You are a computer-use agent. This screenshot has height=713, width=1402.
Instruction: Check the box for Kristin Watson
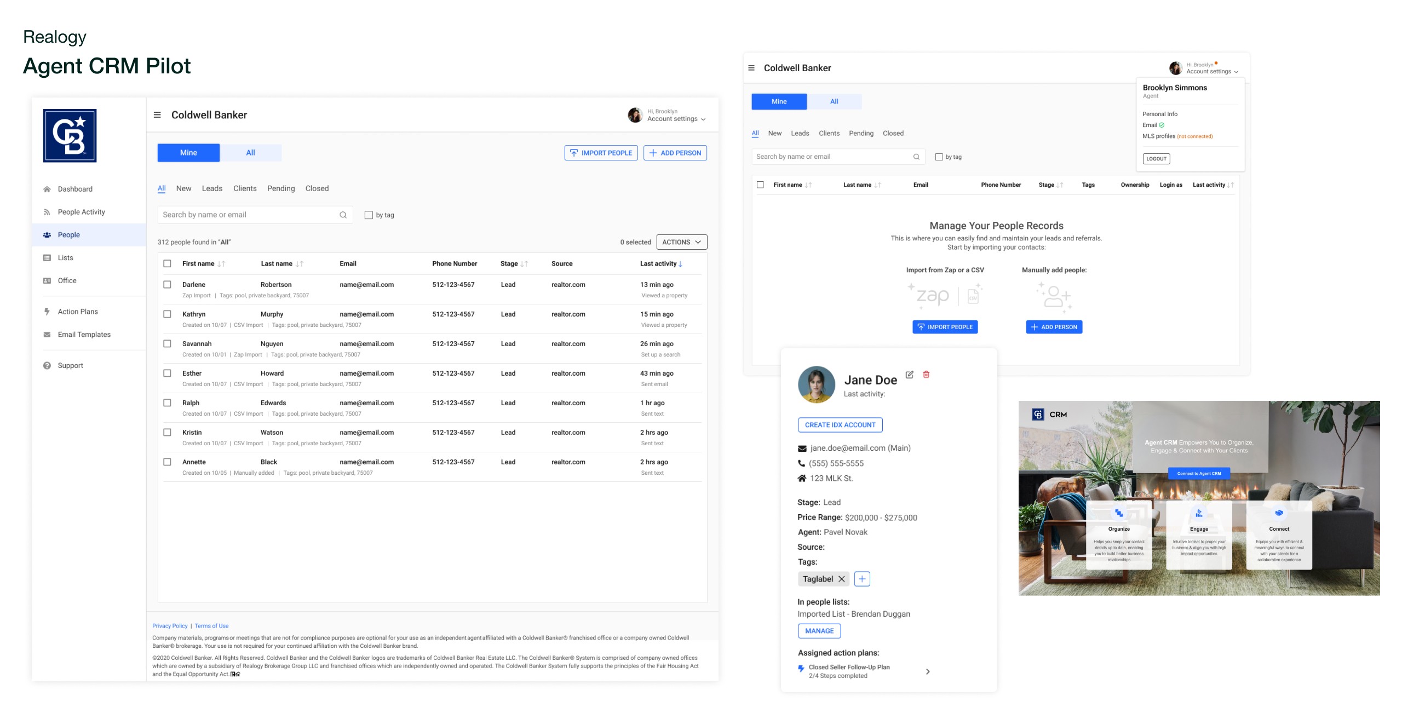pyautogui.click(x=168, y=433)
